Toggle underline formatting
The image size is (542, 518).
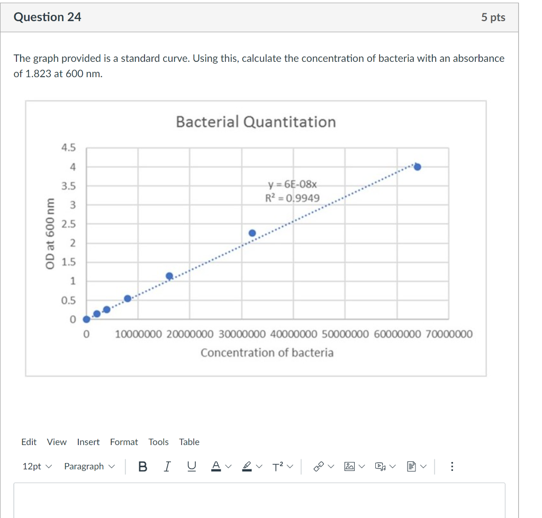pos(191,466)
